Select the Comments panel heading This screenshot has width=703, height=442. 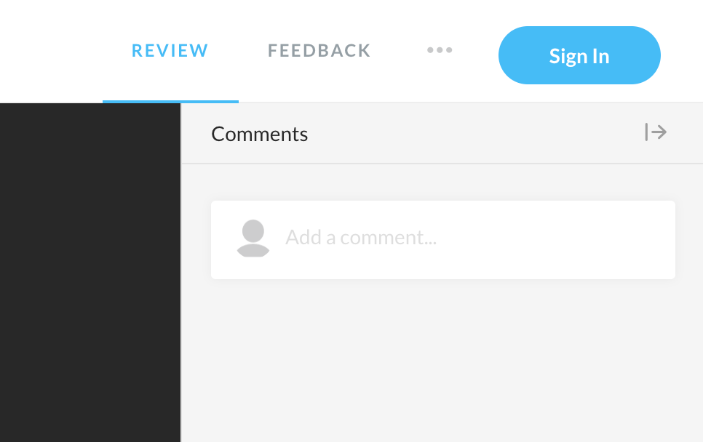tap(260, 134)
